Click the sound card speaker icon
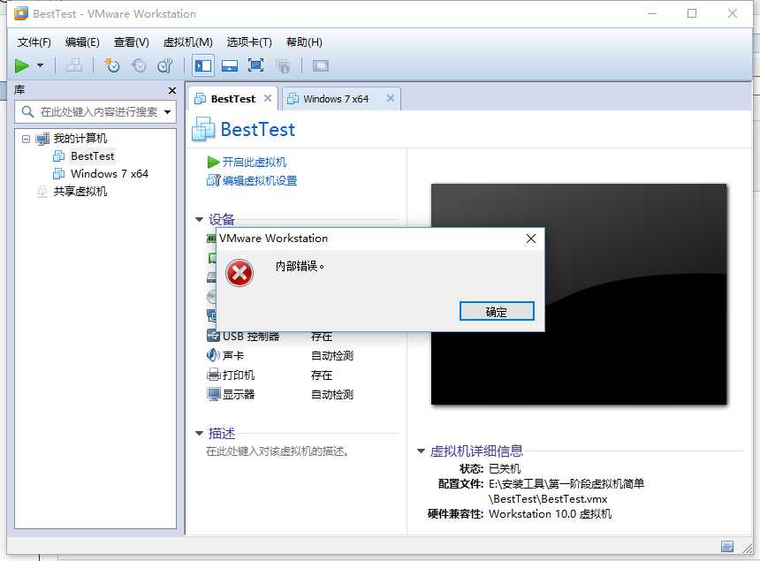This screenshot has height=561, width=760. pyautogui.click(x=213, y=355)
